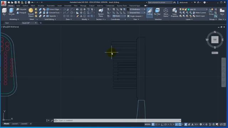Image resolution: width=228 pixels, height=128 pixels.
Task: Toggle polar tracking in status bar
Action: click(x=165, y=124)
